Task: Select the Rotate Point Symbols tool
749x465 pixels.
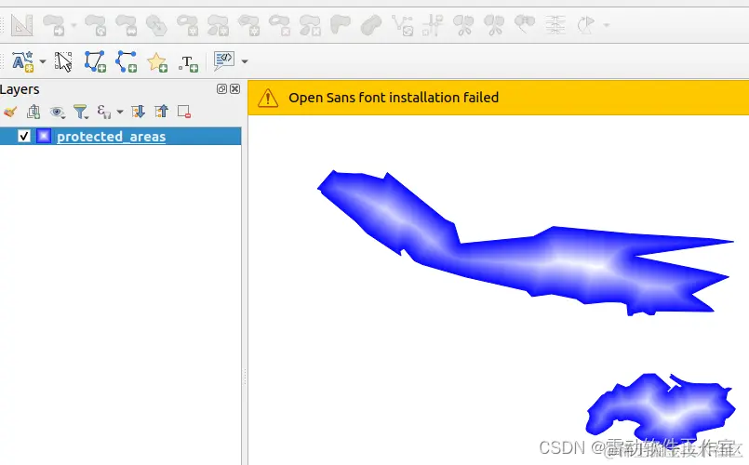Action: pos(586,25)
